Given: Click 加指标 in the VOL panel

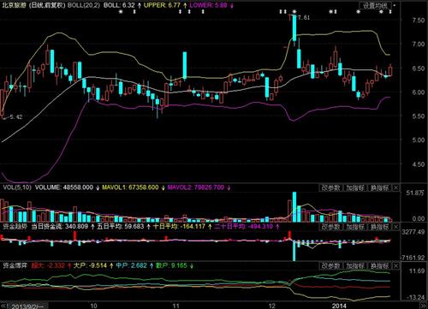Looking at the screenshot, I should (x=355, y=188).
